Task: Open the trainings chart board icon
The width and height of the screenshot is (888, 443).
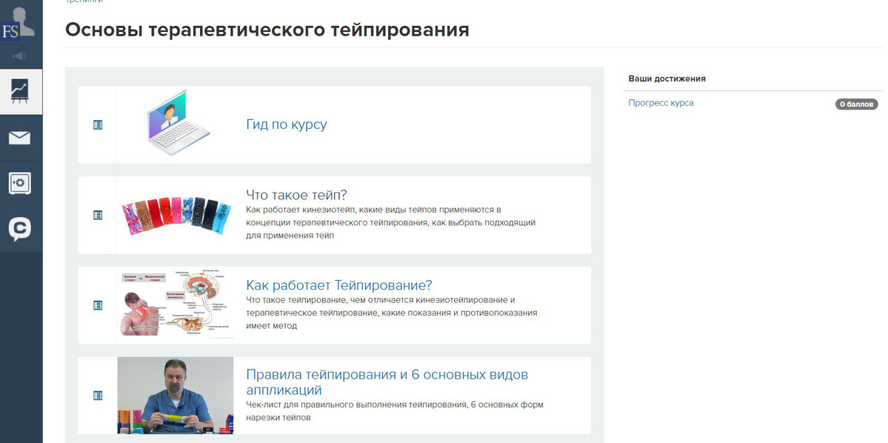Action: (21, 91)
